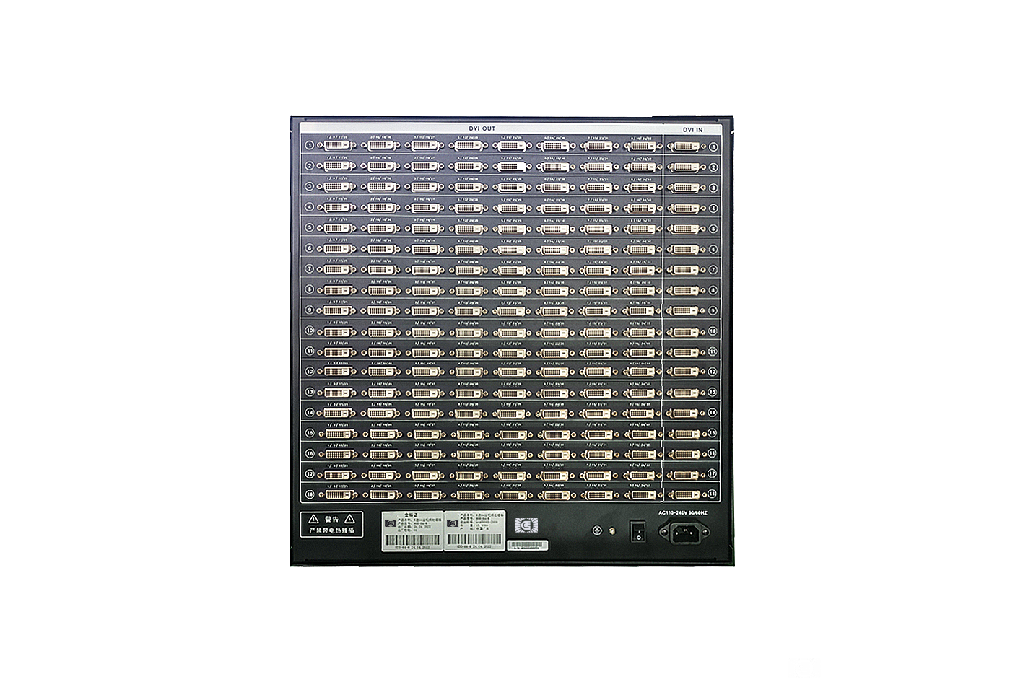Image resolution: width=1023 pixels, height=682 pixels.
Task: Click the gold screw post beside ground symbol
Action: (611, 530)
